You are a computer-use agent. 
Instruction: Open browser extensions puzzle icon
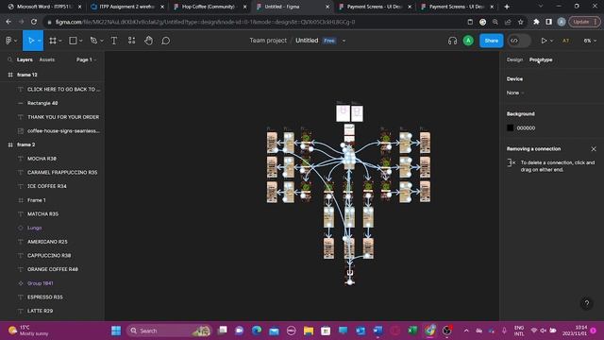point(536,22)
